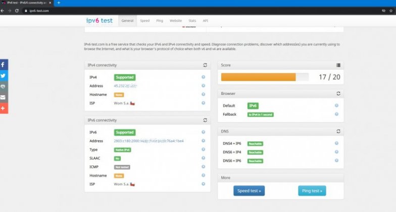
Task: Open the API tab
Action: [x=205, y=20]
